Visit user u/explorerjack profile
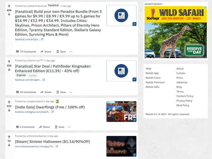The image size is (212, 159). point(35,101)
